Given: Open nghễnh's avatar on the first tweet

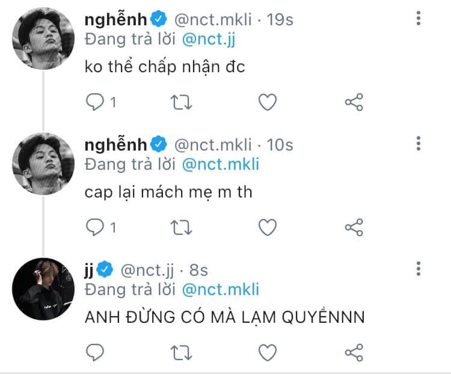Looking at the screenshot, I should pos(43,37).
